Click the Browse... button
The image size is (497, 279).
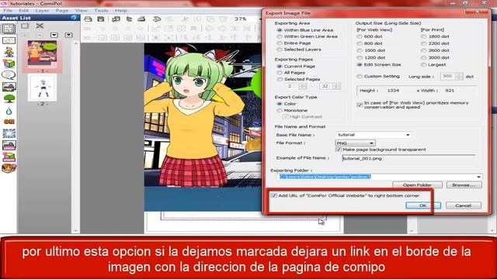[464, 184]
